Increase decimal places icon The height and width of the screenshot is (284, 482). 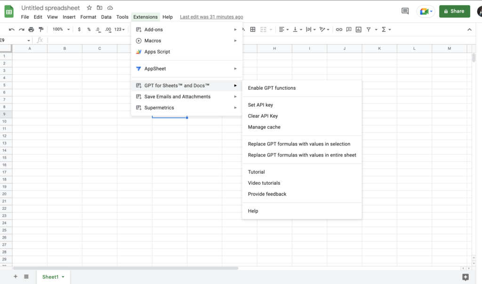108,30
